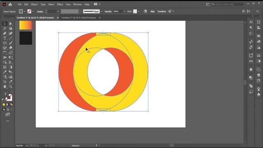Set paint mode to Color
Image resolution: width=263 pixels, height=148 pixels.
coord(4,104)
